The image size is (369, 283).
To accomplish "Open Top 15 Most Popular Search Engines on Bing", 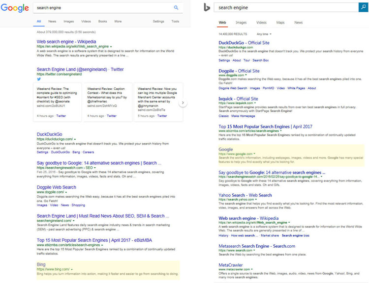I will tap(266, 127).
